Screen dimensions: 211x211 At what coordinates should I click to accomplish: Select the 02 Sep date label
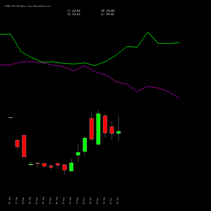(x=90, y=201)
